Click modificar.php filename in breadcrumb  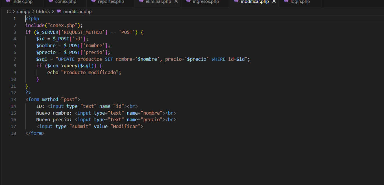coord(77,12)
